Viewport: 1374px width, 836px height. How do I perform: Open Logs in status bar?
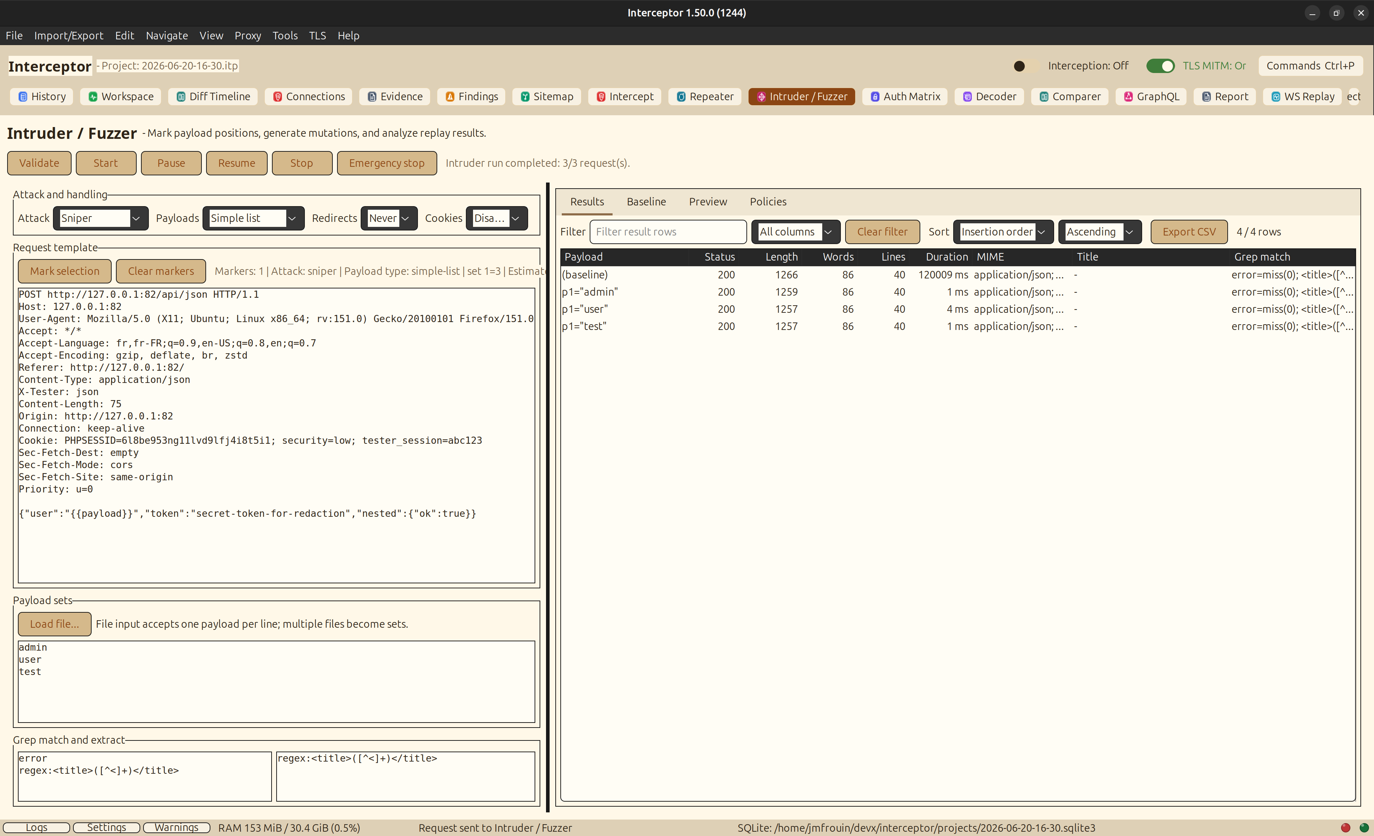[x=36, y=828]
